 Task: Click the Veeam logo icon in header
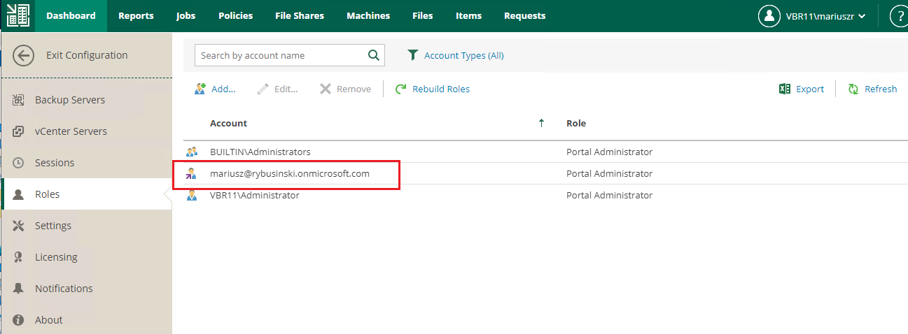point(18,15)
